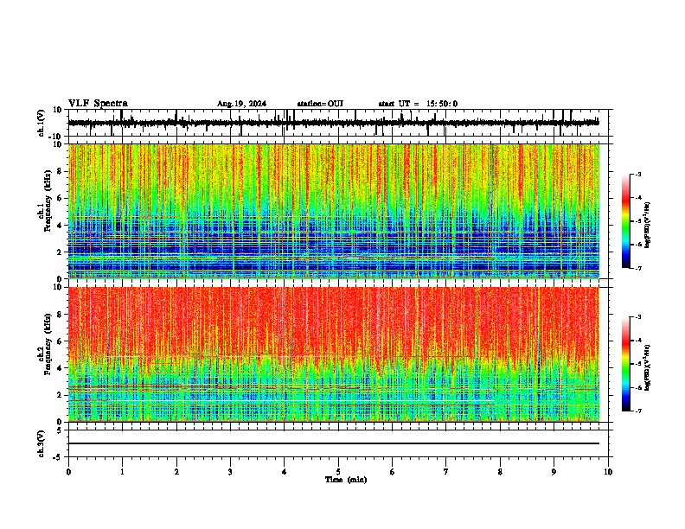
Task: Click the "-7" tick on ch.1 colorbar
Action: point(638,268)
